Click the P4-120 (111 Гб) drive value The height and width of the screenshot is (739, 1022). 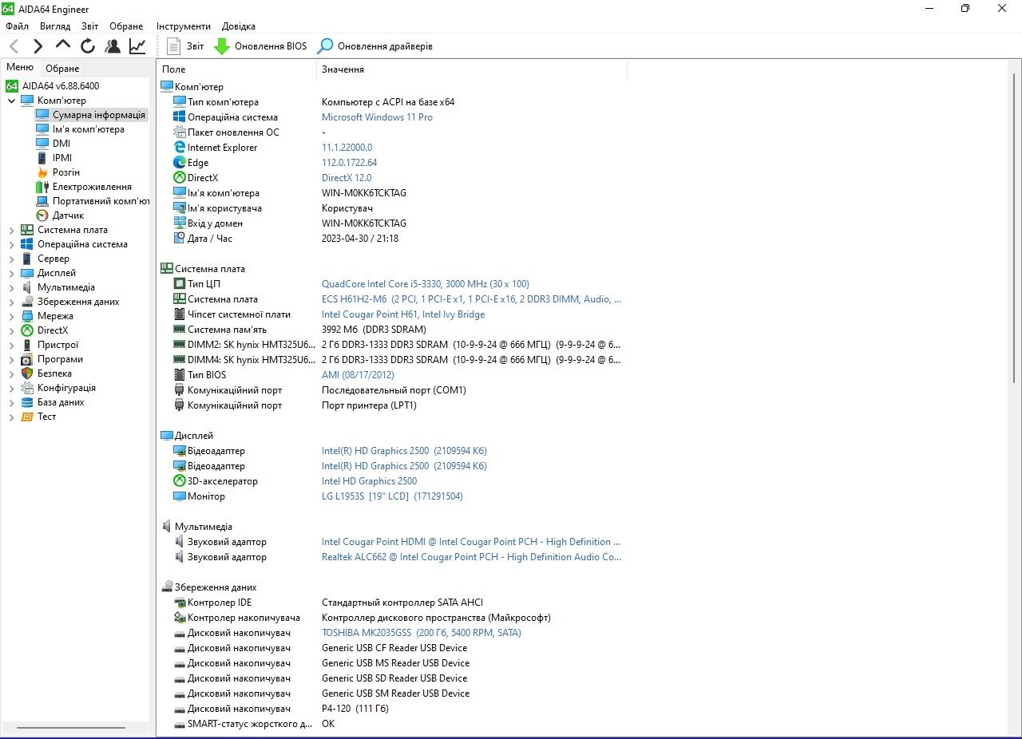pyautogui.click(x=355, y=709)
